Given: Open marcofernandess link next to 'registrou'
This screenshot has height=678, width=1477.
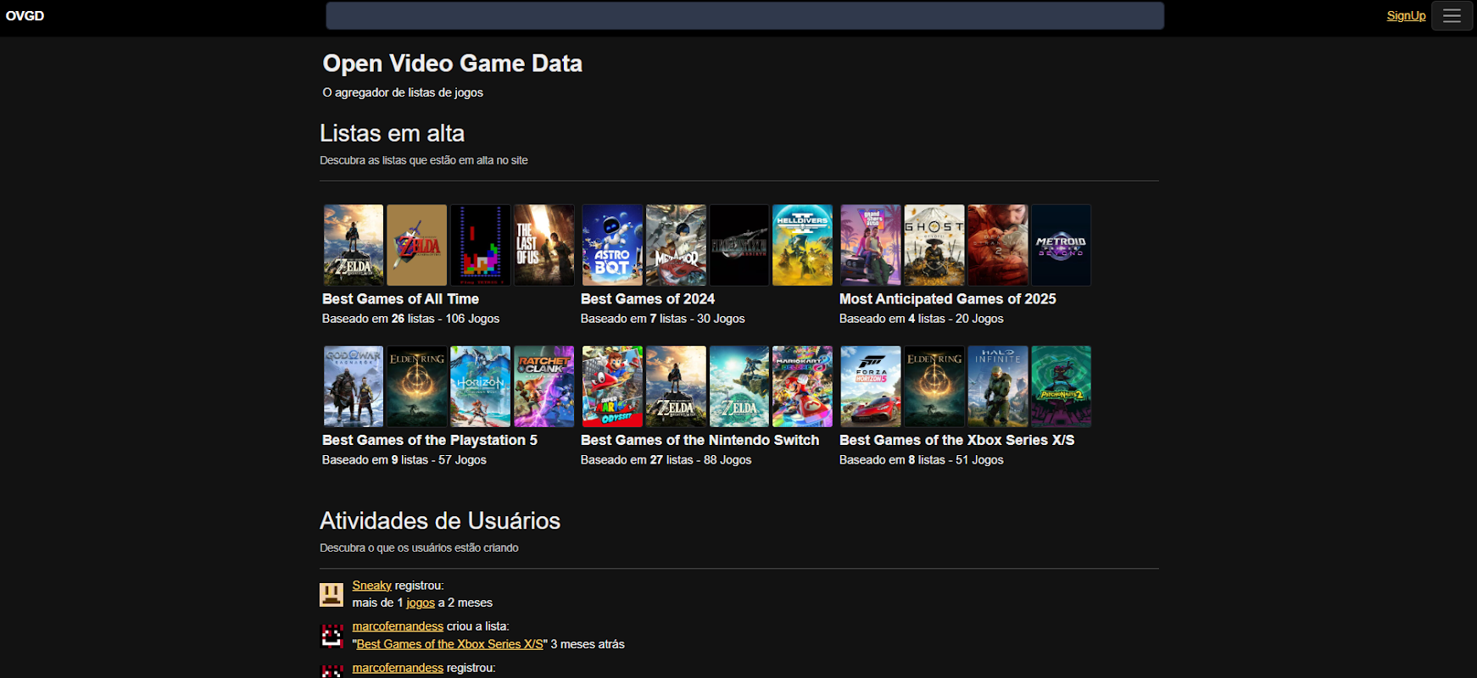Looking at the screenshot, I should coord(398,668).
